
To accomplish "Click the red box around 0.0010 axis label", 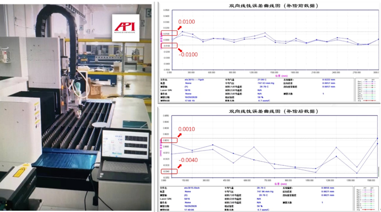I will [169, 140].
